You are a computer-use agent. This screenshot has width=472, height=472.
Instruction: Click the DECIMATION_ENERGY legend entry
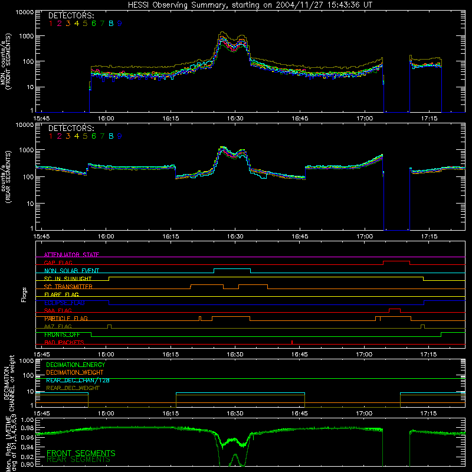point(76,365)
